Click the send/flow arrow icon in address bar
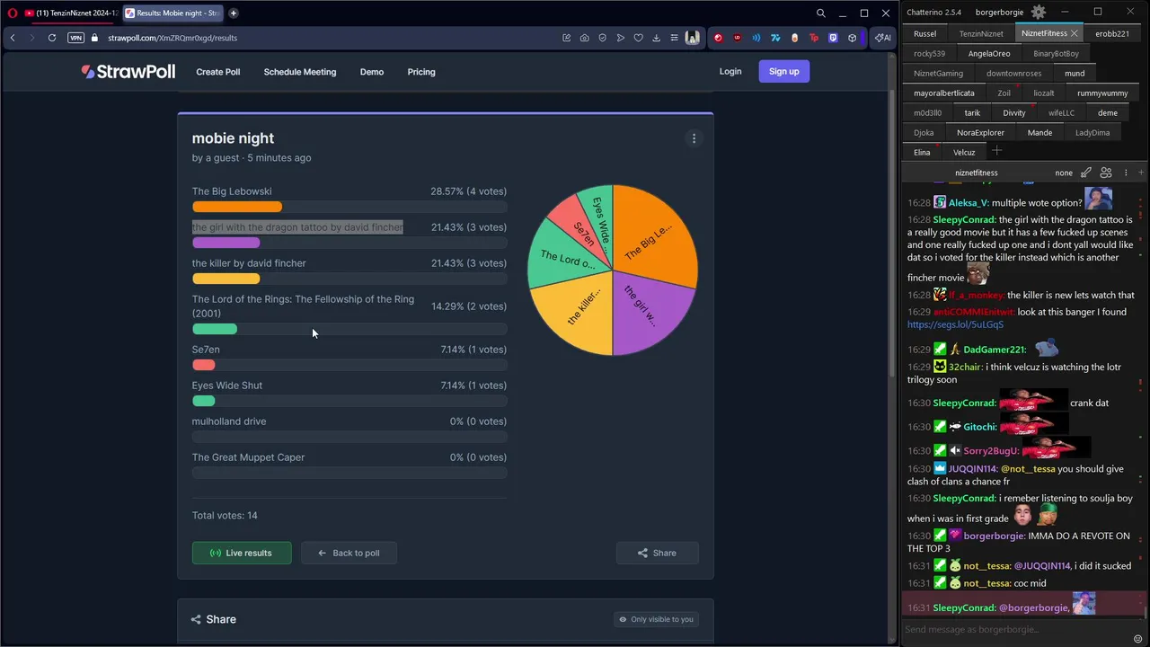Viewport: 1150px width, 647px height. point(621,38)
